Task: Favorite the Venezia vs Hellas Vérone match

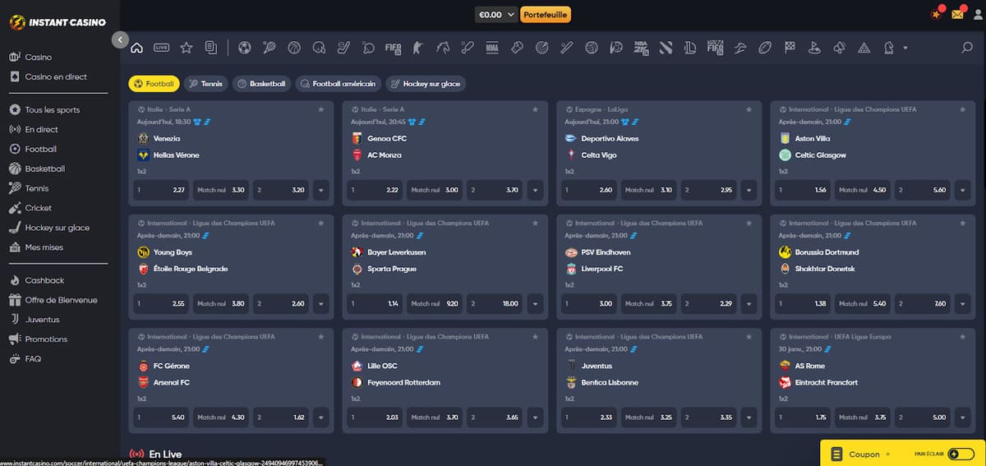Action: (321, 109)
